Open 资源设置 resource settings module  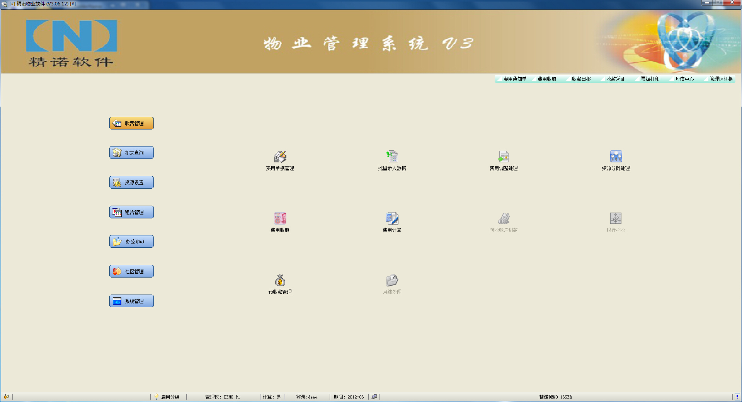click(131, 182)
